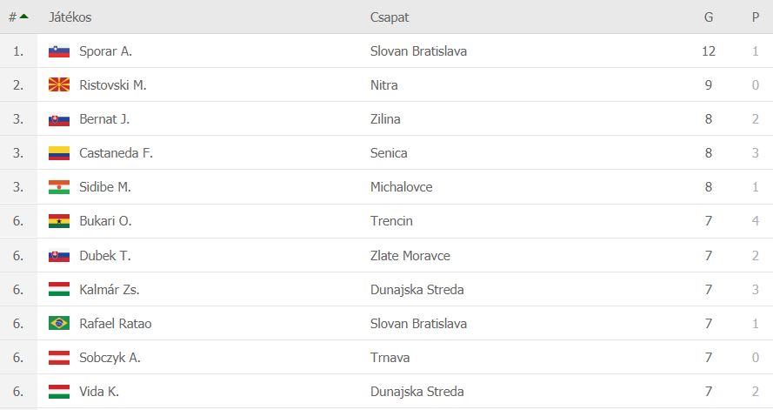
Task: Click the Slovenian flag next to Sporar A.
Action: pyautogui.click(x=59, y=51)
